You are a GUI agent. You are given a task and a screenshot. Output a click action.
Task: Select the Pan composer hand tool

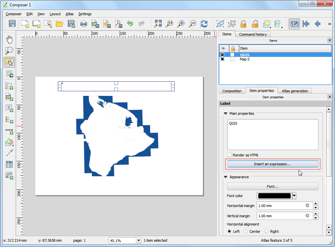click(9, 40)
